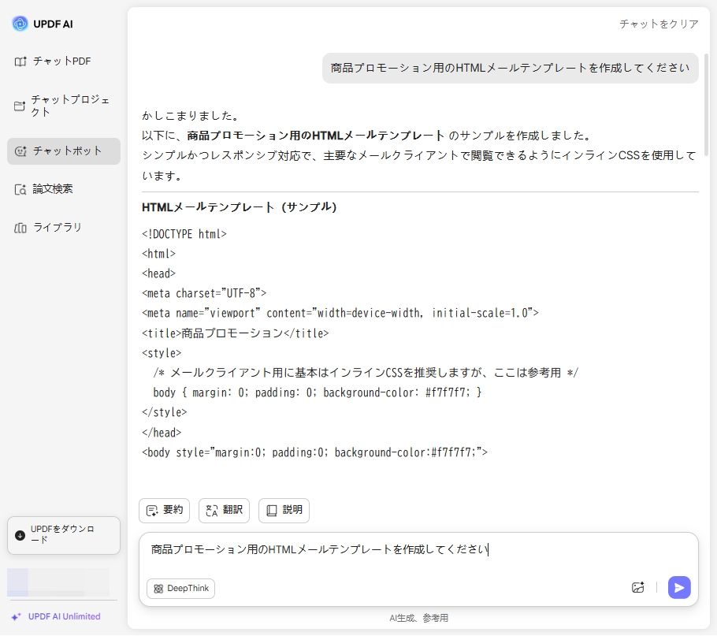Click the チャットボット robot icon
717x636 pixels.
(x=20, y=151)
